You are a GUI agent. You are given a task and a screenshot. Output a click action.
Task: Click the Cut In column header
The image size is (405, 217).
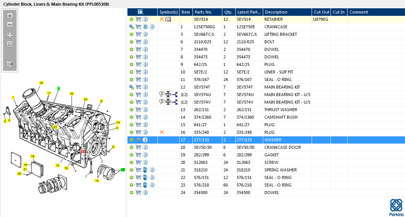coord(338,12)
